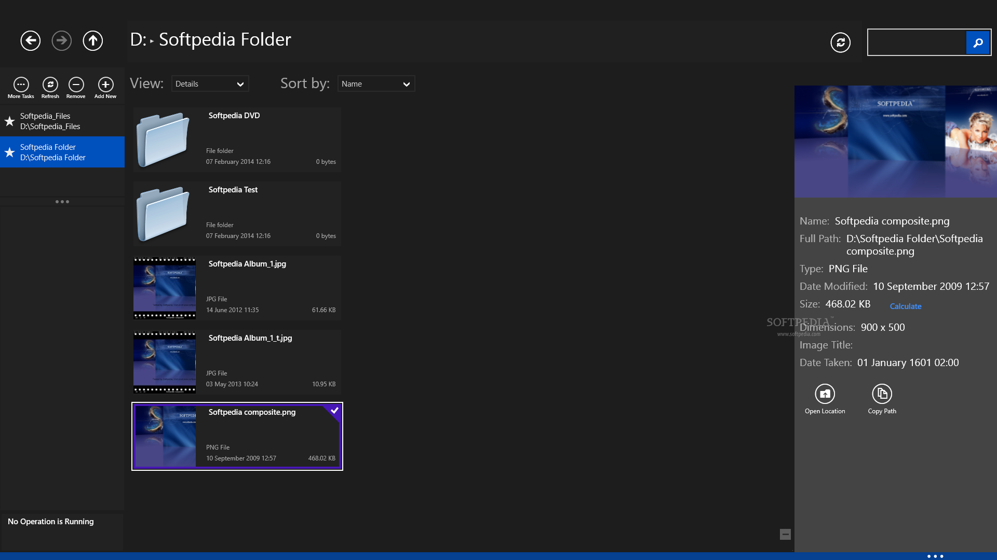
Task: Refresh the folder with the top-right sync icon
Action: click(840, 43)
